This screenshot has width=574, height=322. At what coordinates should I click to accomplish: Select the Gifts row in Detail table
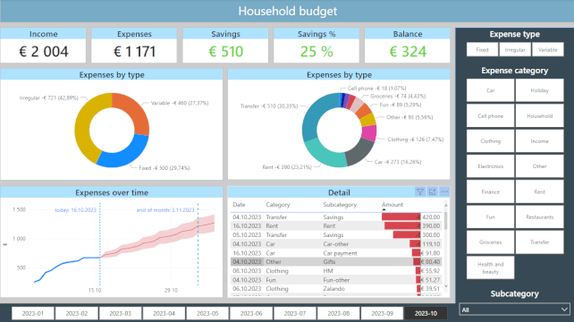[x=336, y=262]
